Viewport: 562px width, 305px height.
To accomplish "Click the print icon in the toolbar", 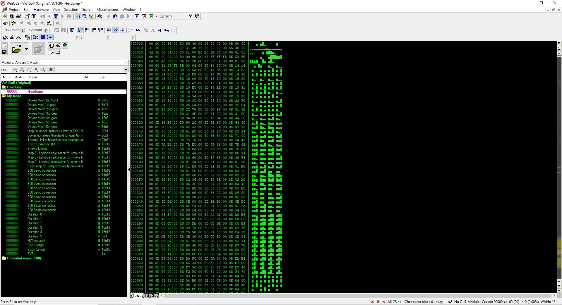I will [19, 16].
